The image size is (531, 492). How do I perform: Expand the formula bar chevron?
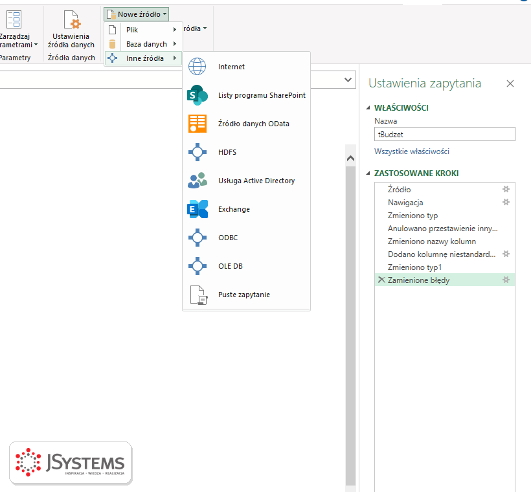[x=348, y=80]
